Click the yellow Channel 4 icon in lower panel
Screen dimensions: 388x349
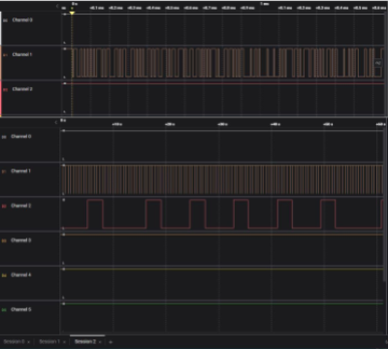[4, 275]
